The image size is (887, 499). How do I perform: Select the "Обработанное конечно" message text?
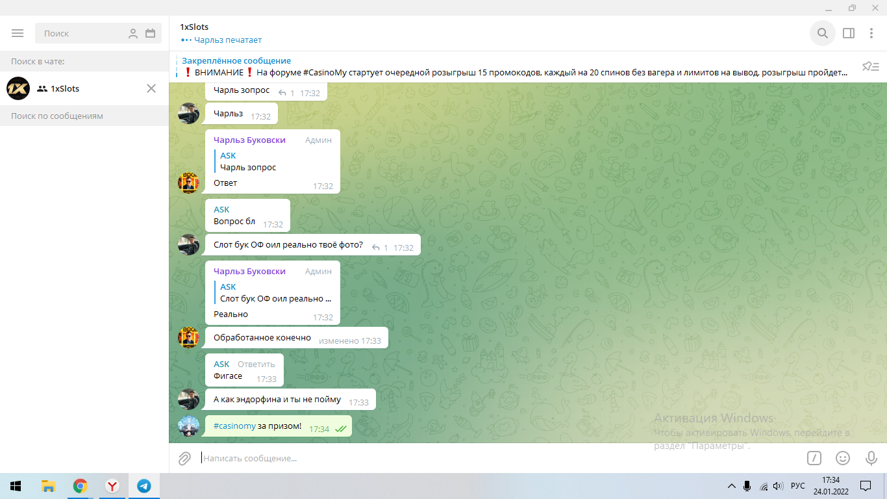[x=262, y=338]
